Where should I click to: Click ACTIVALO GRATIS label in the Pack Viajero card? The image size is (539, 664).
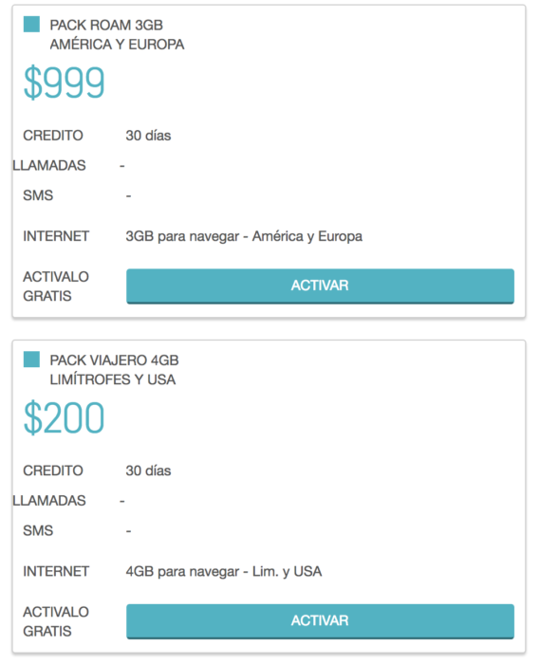[56, 621]
